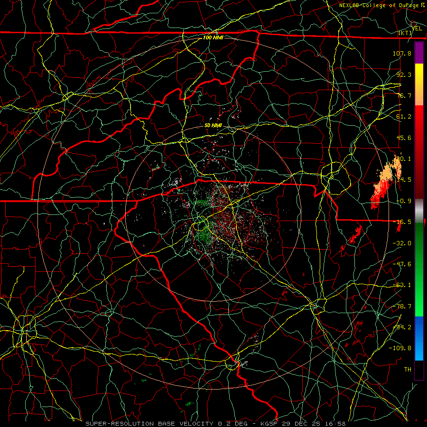
Task: Pick the red segment of the color bar
Action: (419, 152)
